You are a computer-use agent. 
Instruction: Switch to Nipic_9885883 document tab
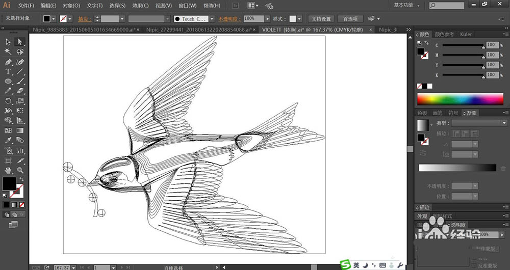(84, 30)
